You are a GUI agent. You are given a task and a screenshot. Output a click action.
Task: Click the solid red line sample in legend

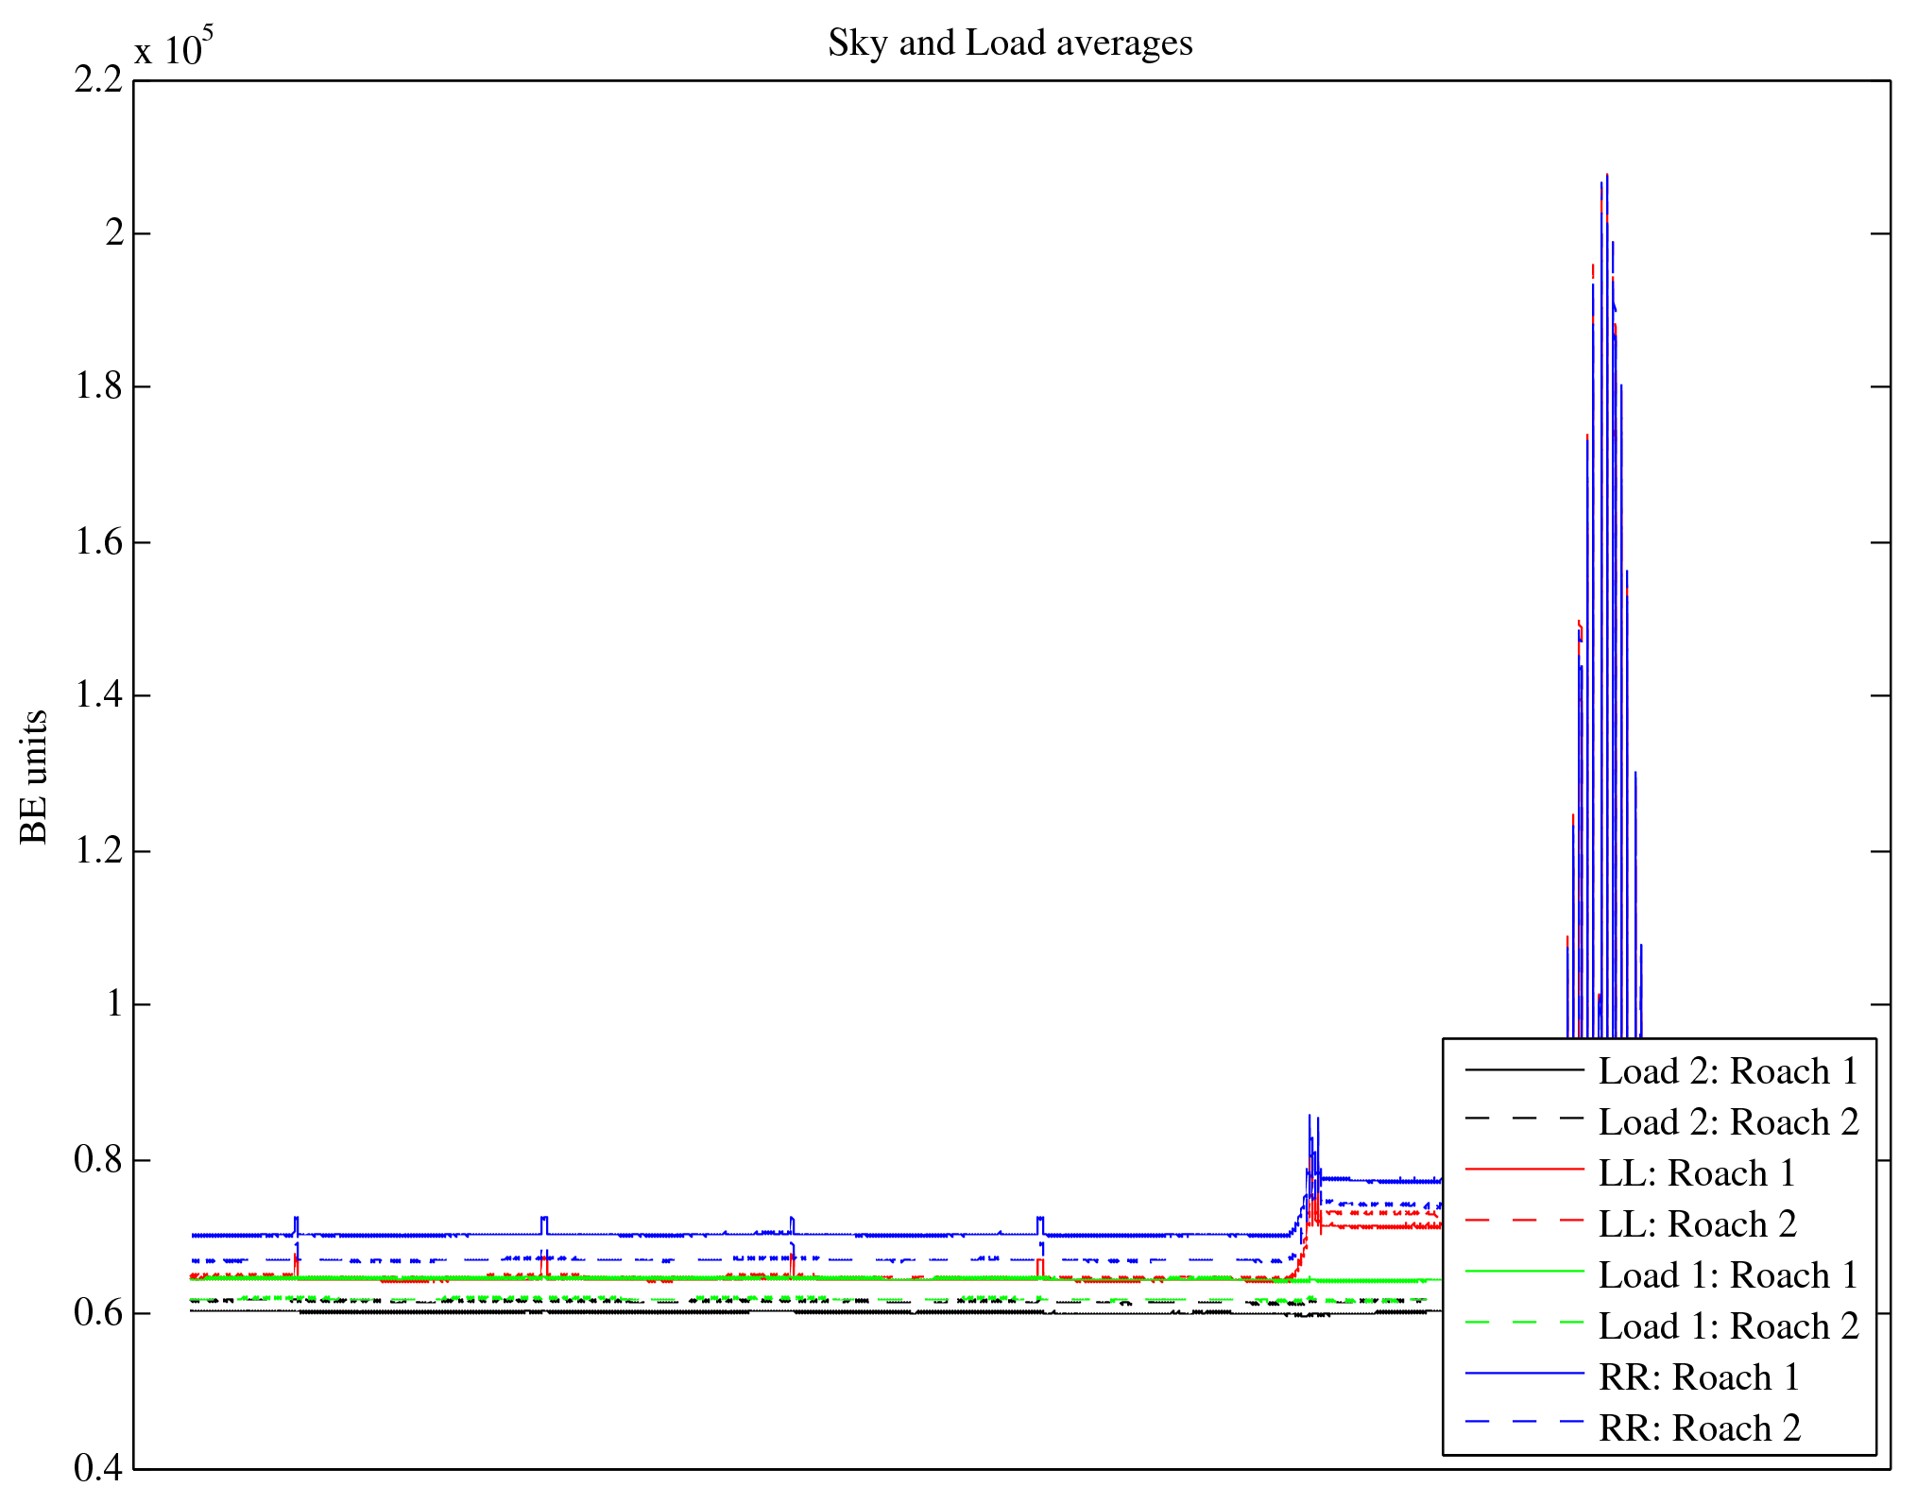click(1524, 1170)
